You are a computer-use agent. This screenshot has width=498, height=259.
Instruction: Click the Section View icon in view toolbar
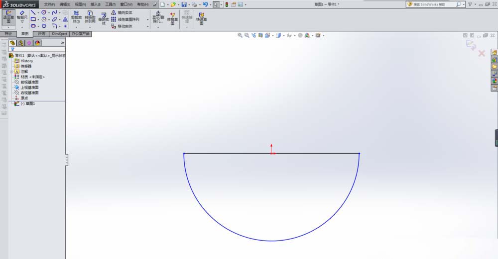pyautogui.click(x=260, y=35)
